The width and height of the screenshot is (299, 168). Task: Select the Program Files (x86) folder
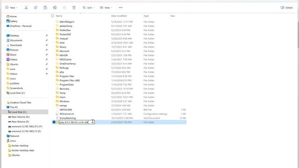[x=70, y=80]
